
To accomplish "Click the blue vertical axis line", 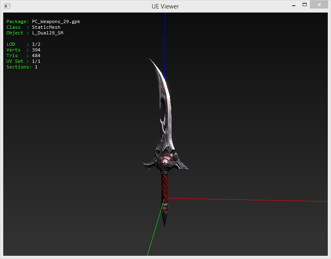I will pos(165,36).
